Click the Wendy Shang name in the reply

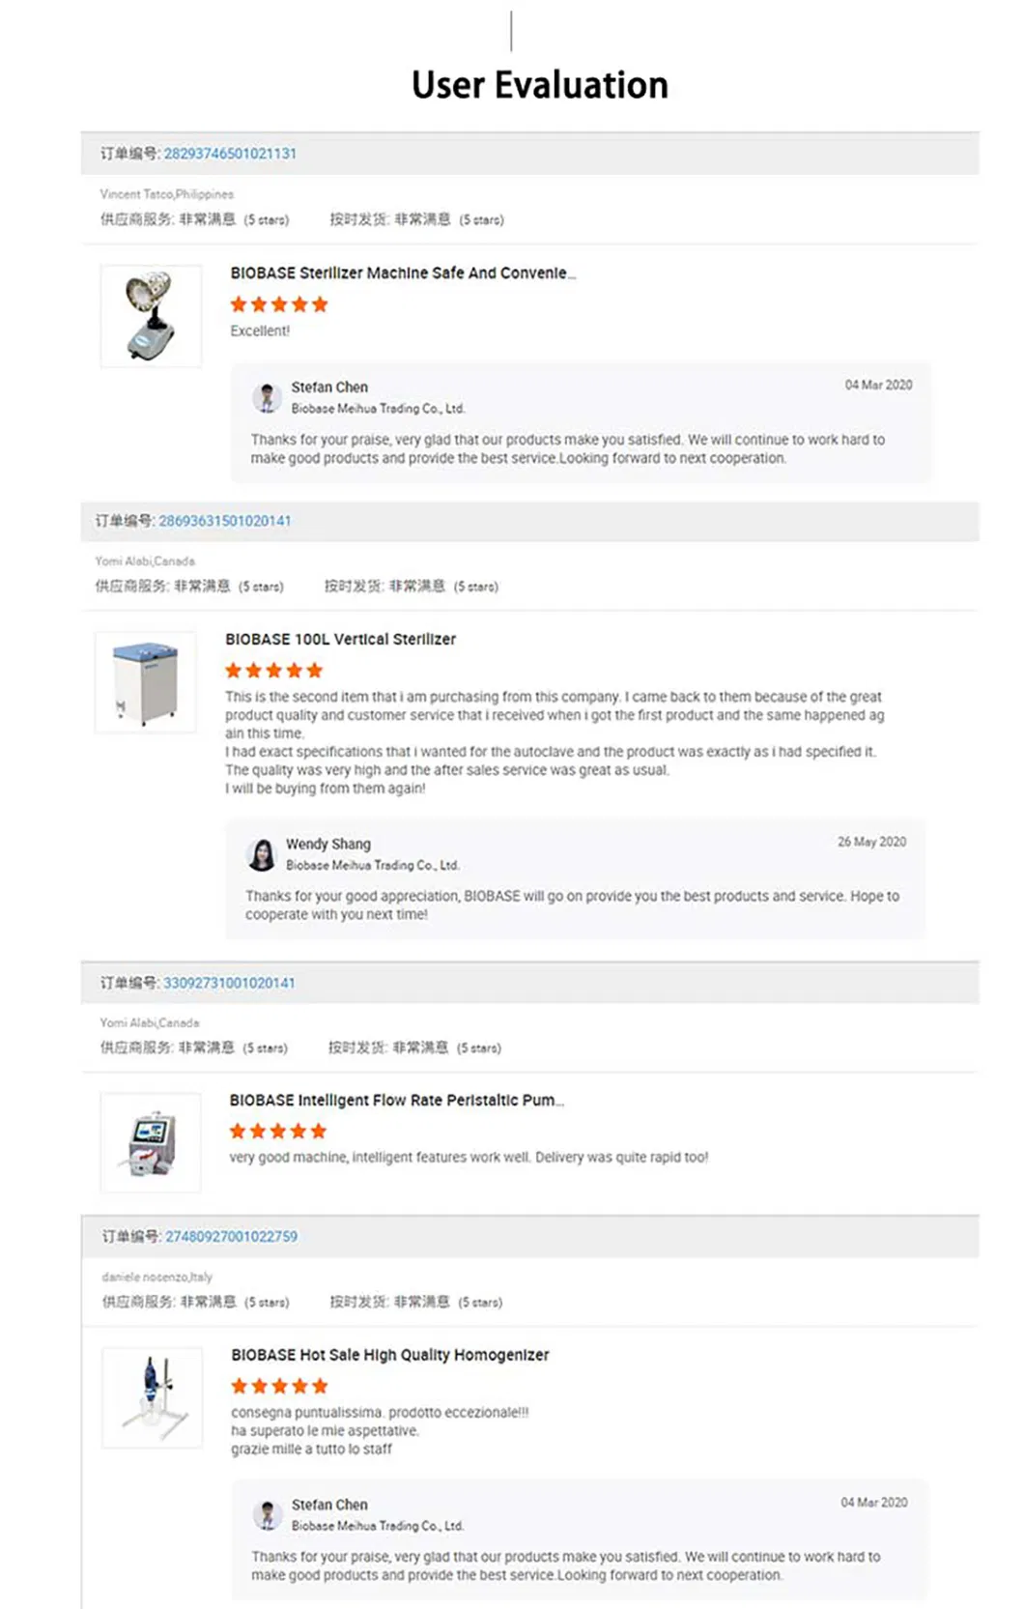(327, 844)
